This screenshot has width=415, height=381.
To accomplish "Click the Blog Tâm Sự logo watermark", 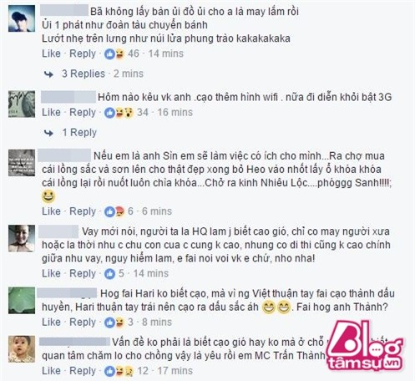I will (365, 346).
